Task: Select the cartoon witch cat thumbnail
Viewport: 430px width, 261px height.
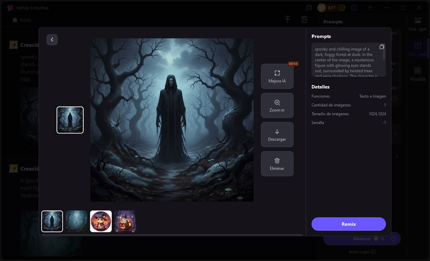Action: tap(101, 221)
